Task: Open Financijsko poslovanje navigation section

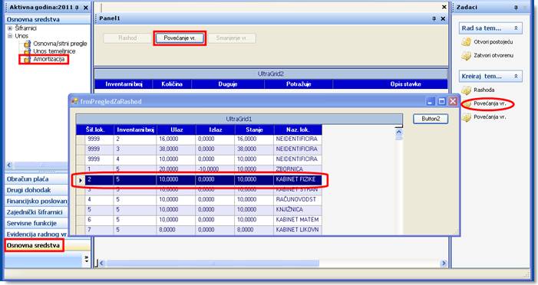Action: pyautogui.click(x=36, y=201)
